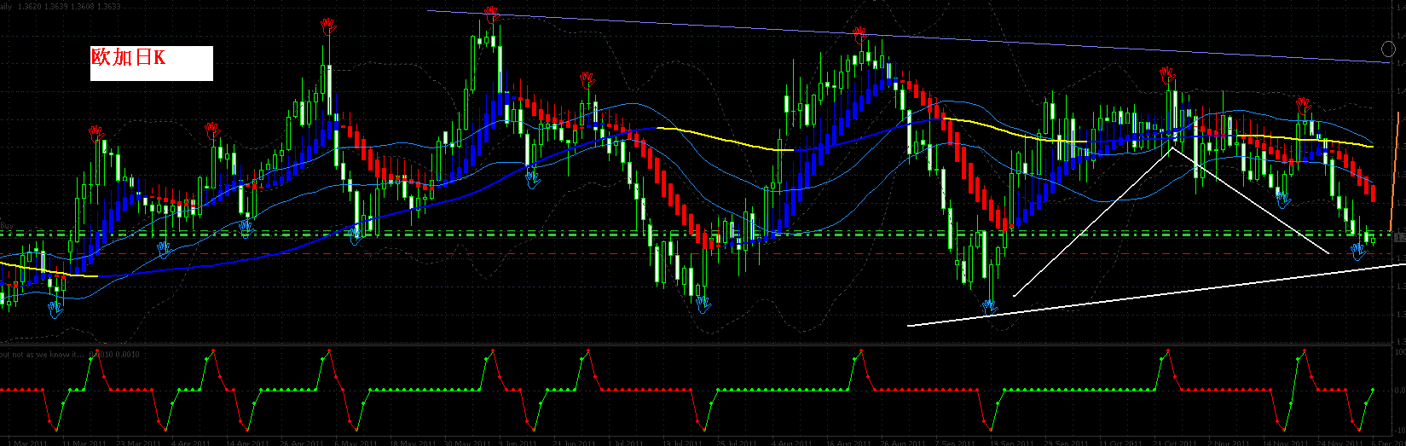Image resolution: width=1406 pixels, height=446 pixels.
Task: Click the 4 Aug 2011 date label
Action: [790, 443]
